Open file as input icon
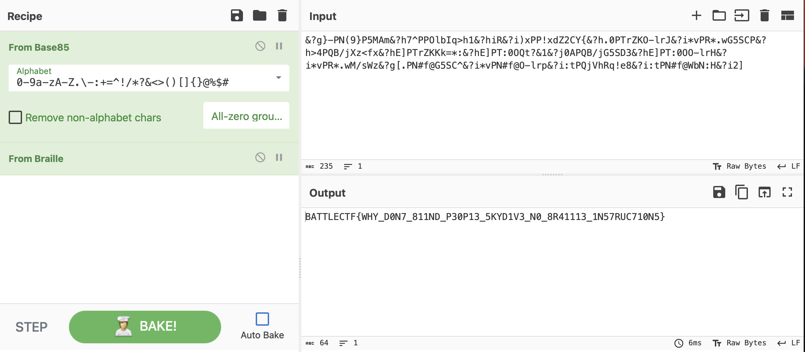This screenshot has width=805, height=352. click(719, 16)
